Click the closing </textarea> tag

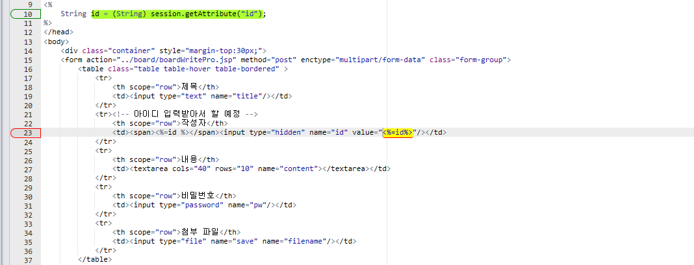(x=345, y=169)
